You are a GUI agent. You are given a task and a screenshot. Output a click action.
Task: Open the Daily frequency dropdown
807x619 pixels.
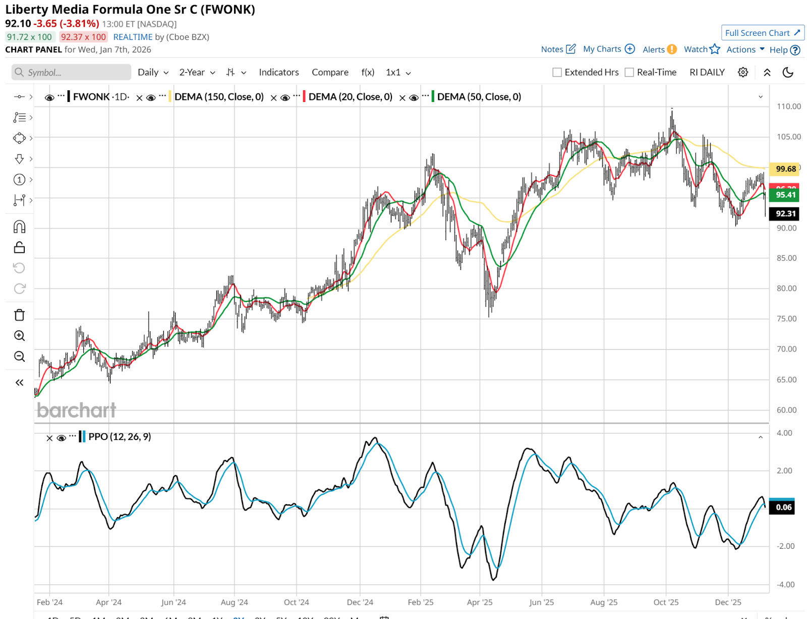(153, 72)
